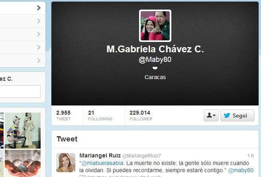
Task: Open Mariangel Ruiz profile name link
Action: click(100, 155)
